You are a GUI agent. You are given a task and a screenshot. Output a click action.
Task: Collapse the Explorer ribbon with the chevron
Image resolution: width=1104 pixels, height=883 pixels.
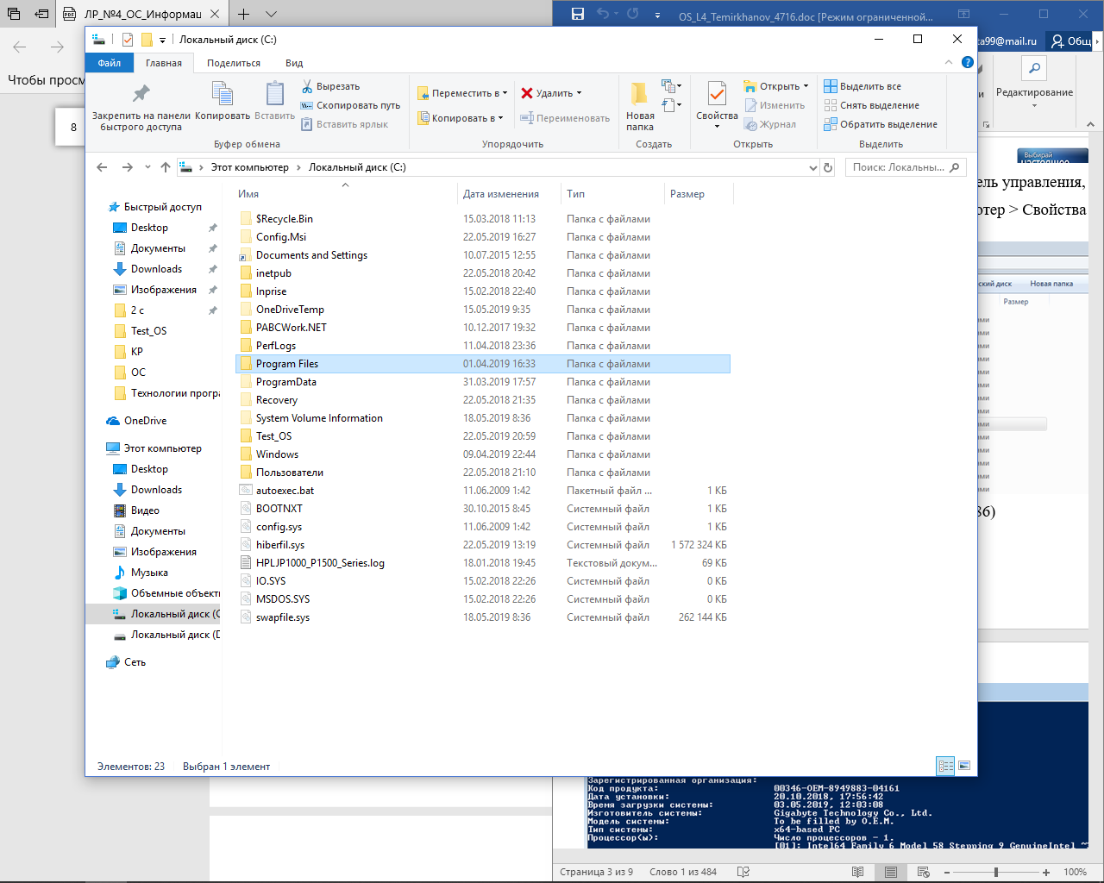click(949, 62)
